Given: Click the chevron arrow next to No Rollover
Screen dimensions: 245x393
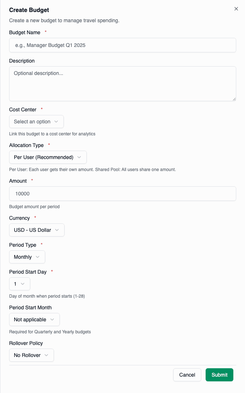Looking at the screenshot, I should (47, 355).
